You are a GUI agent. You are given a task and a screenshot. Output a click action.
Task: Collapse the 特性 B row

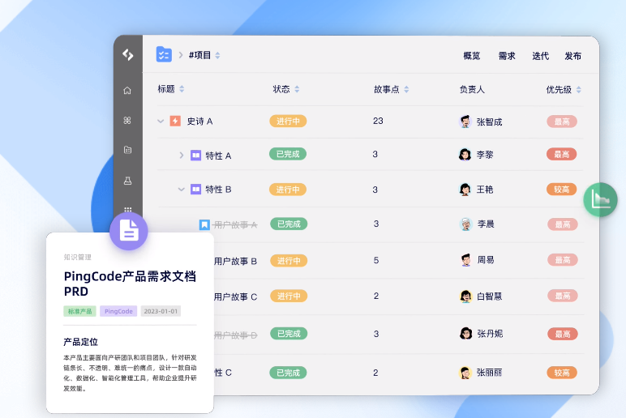(x=182, y=189)
